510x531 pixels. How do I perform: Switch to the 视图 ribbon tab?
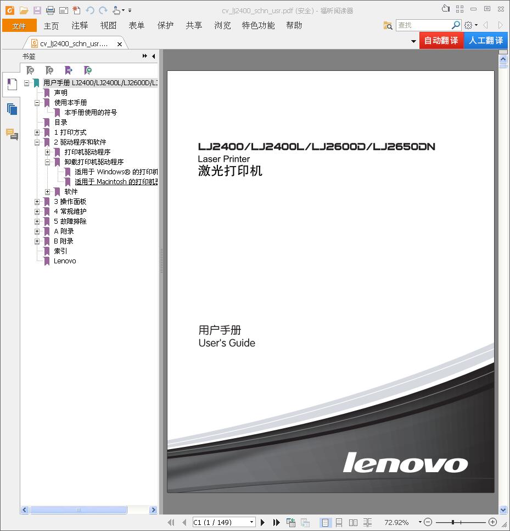click(x=108, y=26)
